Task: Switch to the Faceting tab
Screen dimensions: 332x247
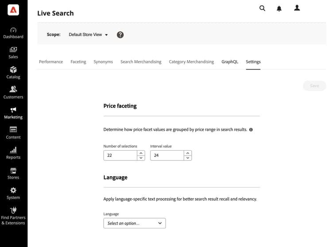Action: (78, 62)
